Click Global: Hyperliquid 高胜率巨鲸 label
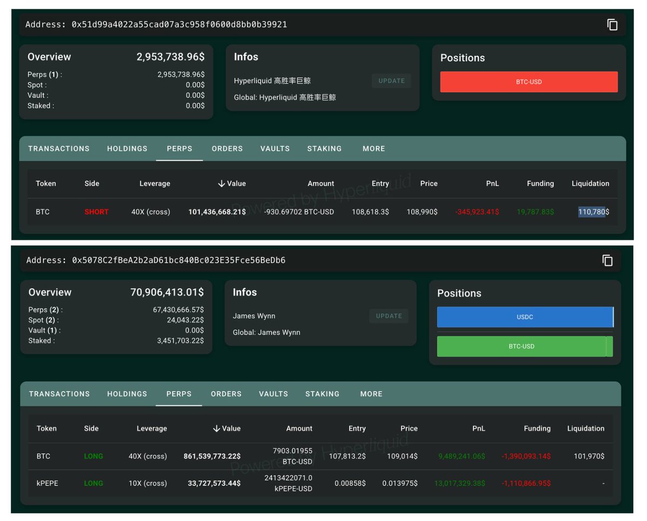Viewport: 647px width, 521px height. click(x=285, y=98)
